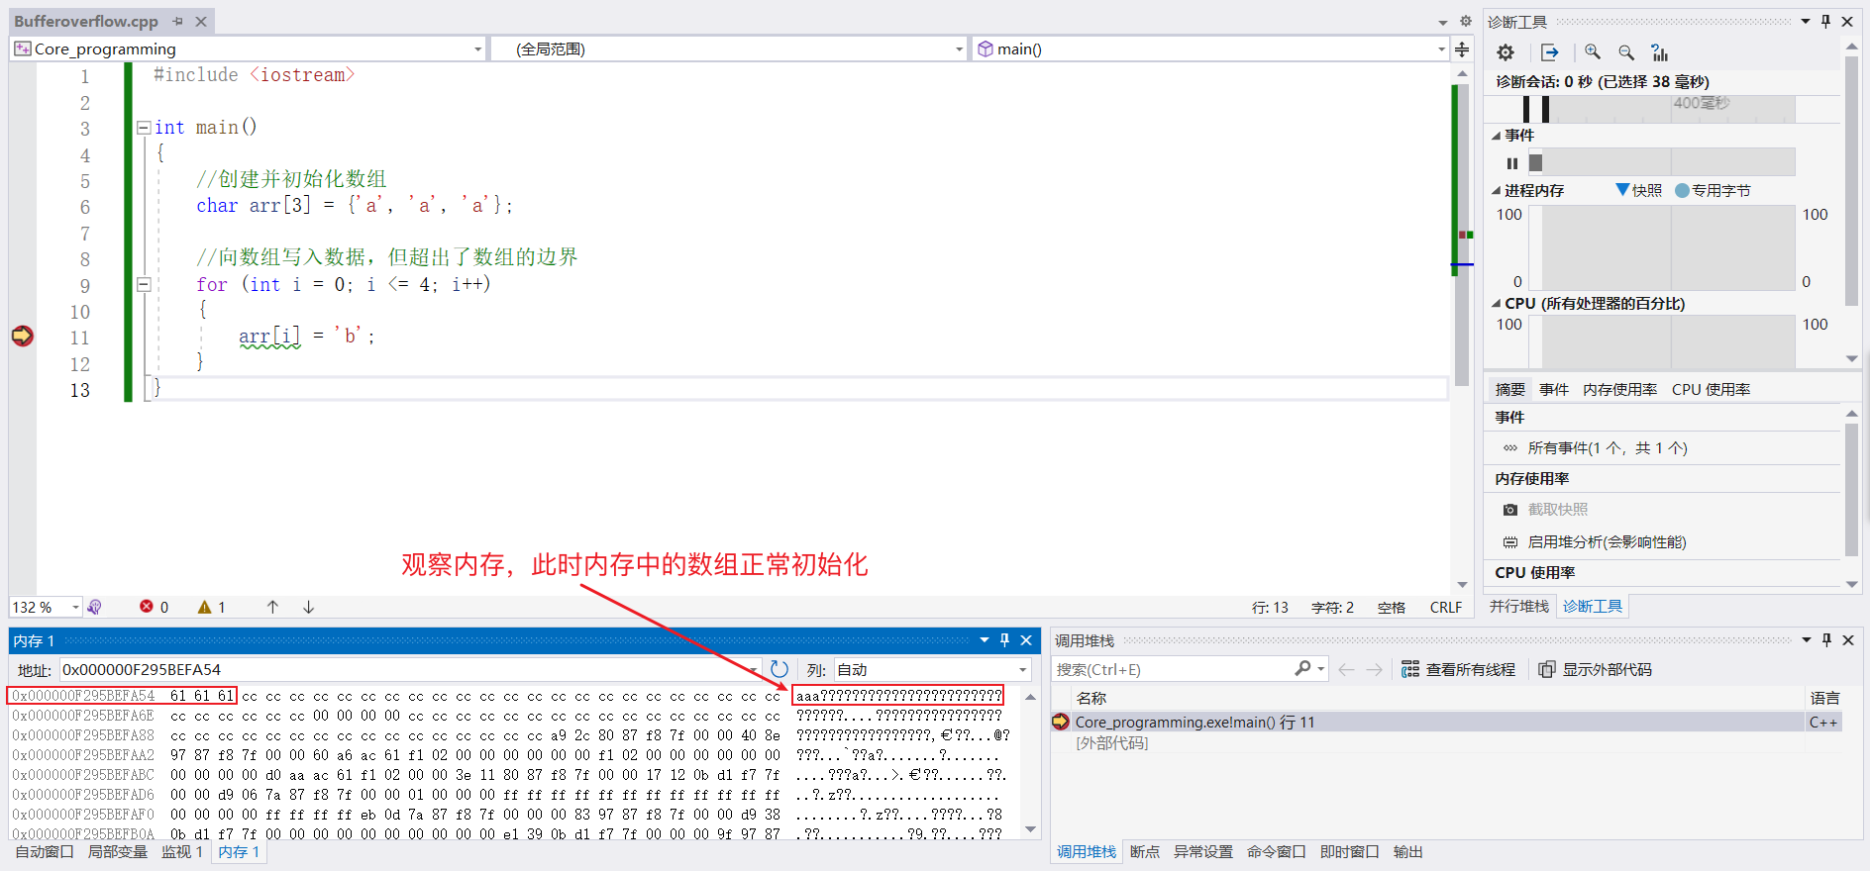This screenshot has width=1870, height=871.
Task: Navigate back in call stack search
Action: click(x=1346, y=670)
